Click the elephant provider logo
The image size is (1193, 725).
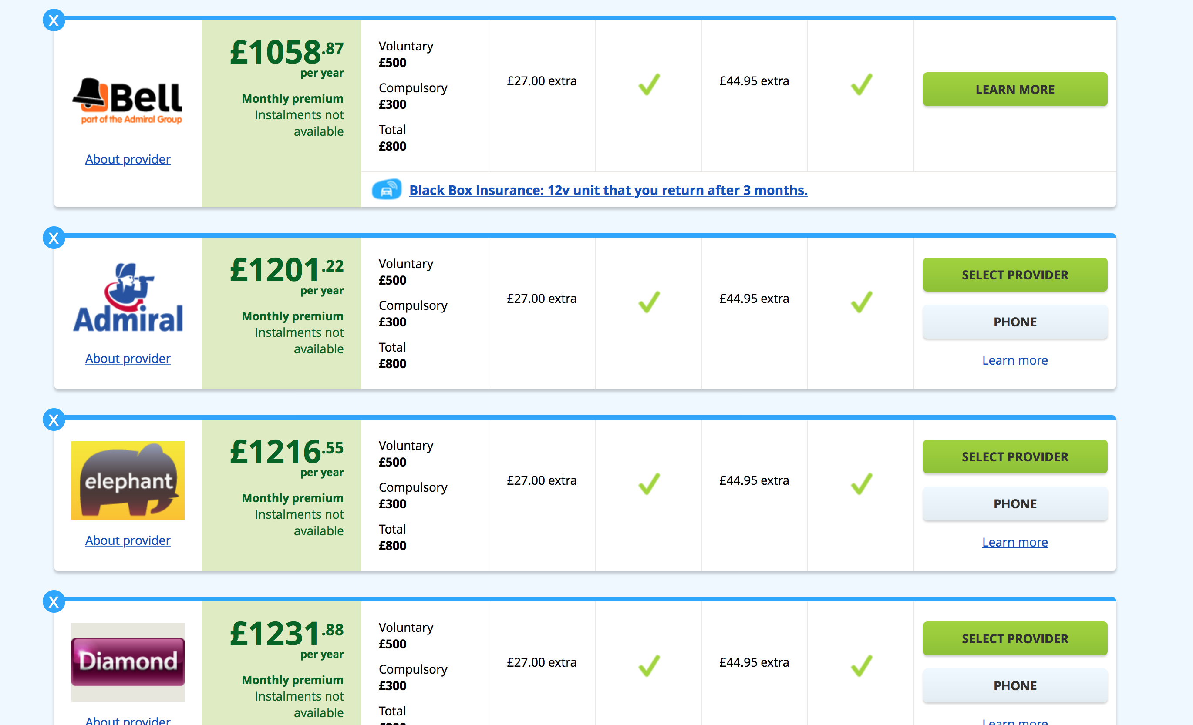128,480
